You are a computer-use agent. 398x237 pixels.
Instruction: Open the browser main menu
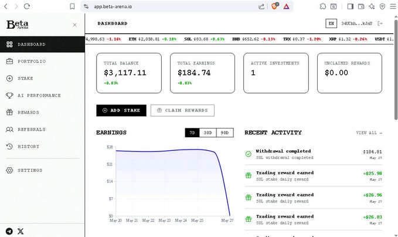[x=393, y=6]
